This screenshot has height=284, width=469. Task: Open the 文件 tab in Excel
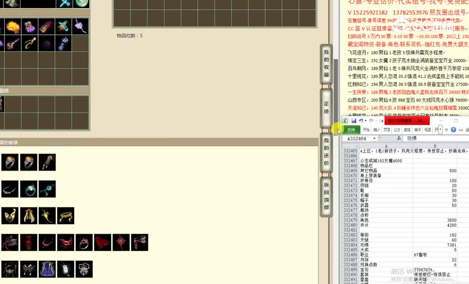tap(351, 130)
